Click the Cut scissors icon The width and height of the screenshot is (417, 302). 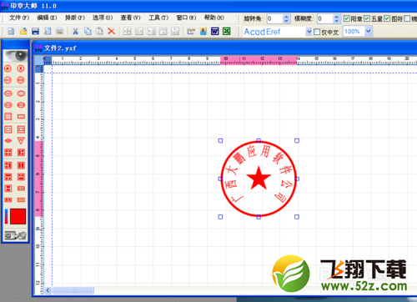tap(75, 32)
